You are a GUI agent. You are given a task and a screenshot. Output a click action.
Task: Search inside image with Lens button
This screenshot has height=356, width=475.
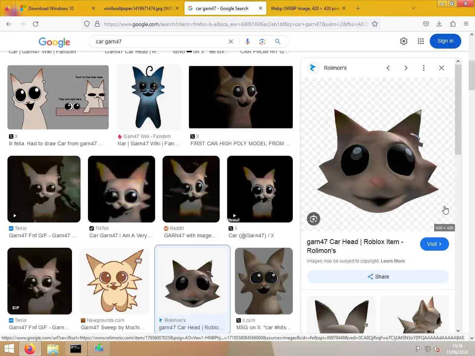click(x=314, y=219)
